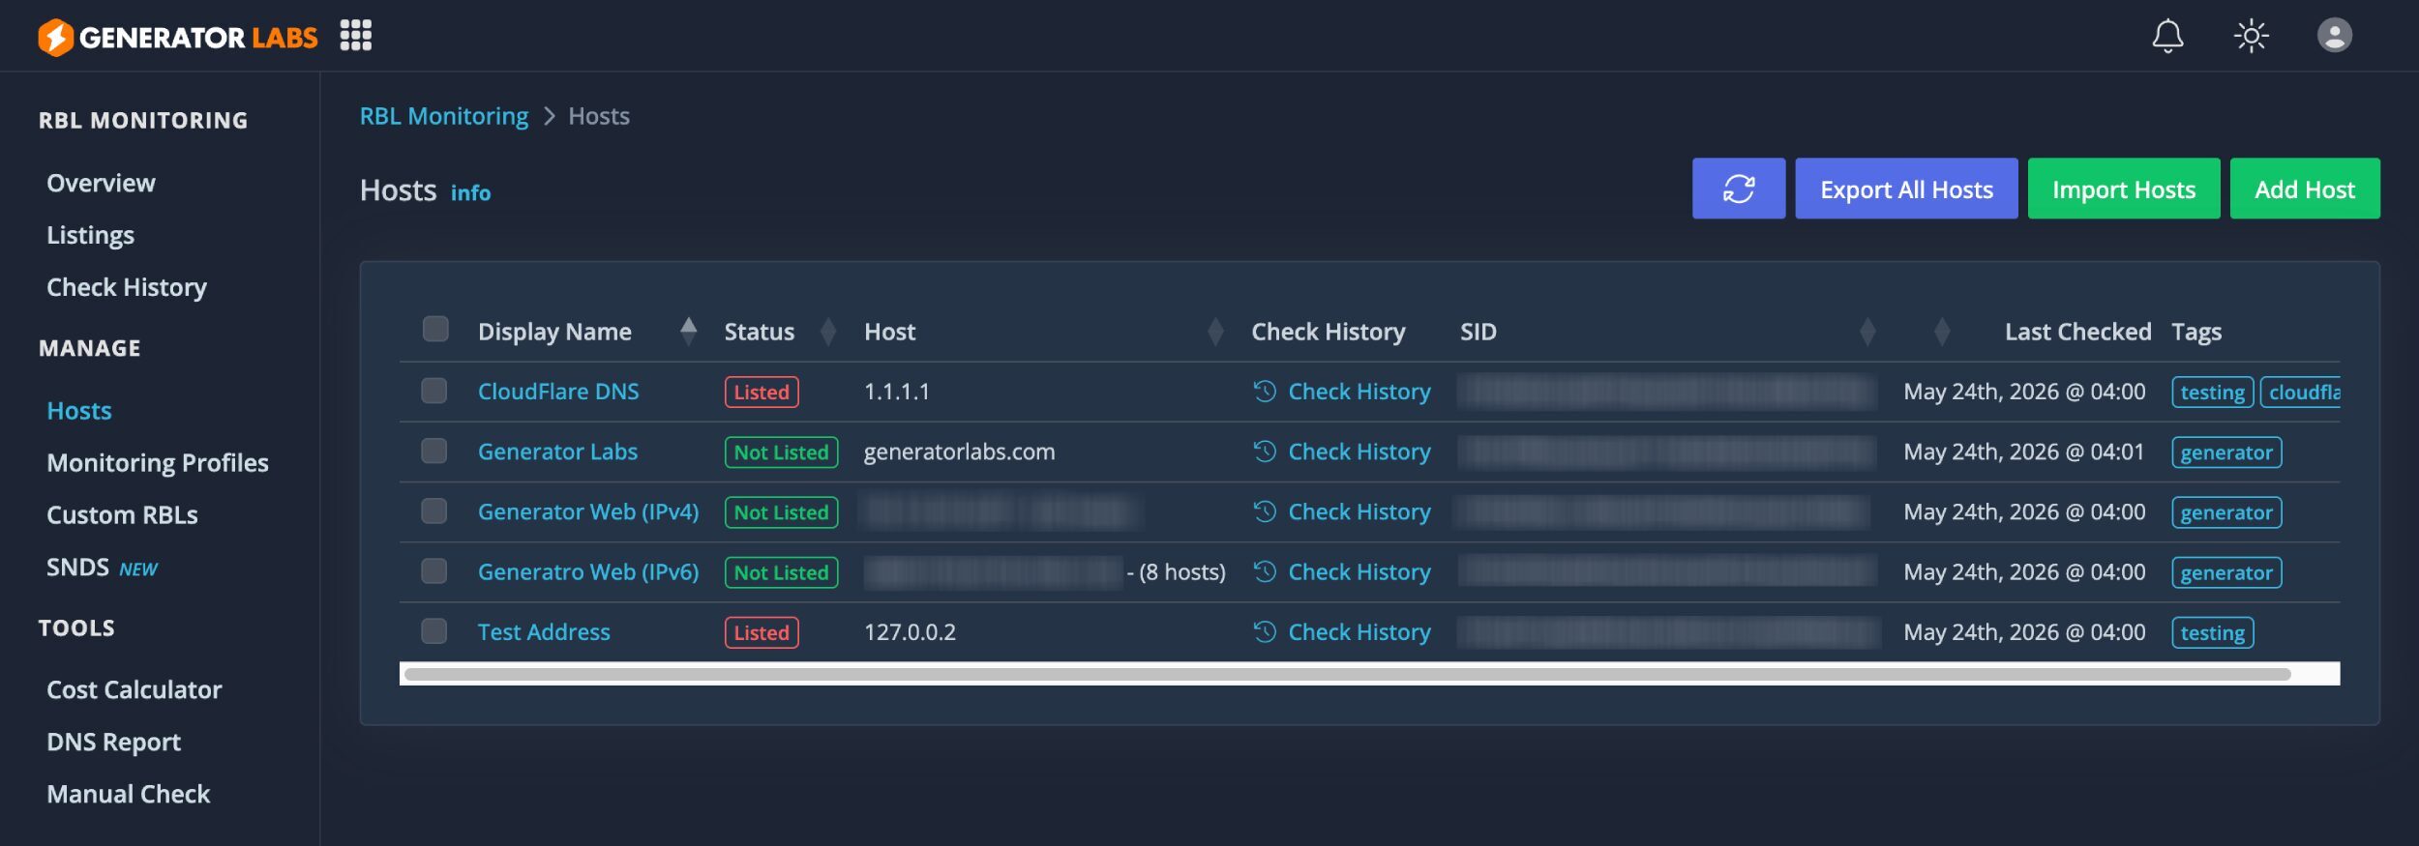2419x846 pixels.
Task: Open Generator Web (IPv4) host link
Action: (588, 511)
